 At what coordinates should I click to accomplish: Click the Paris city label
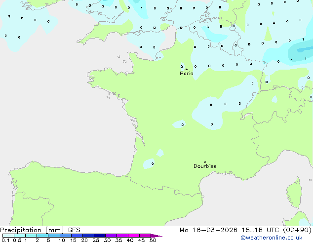(x=187, y=74)
